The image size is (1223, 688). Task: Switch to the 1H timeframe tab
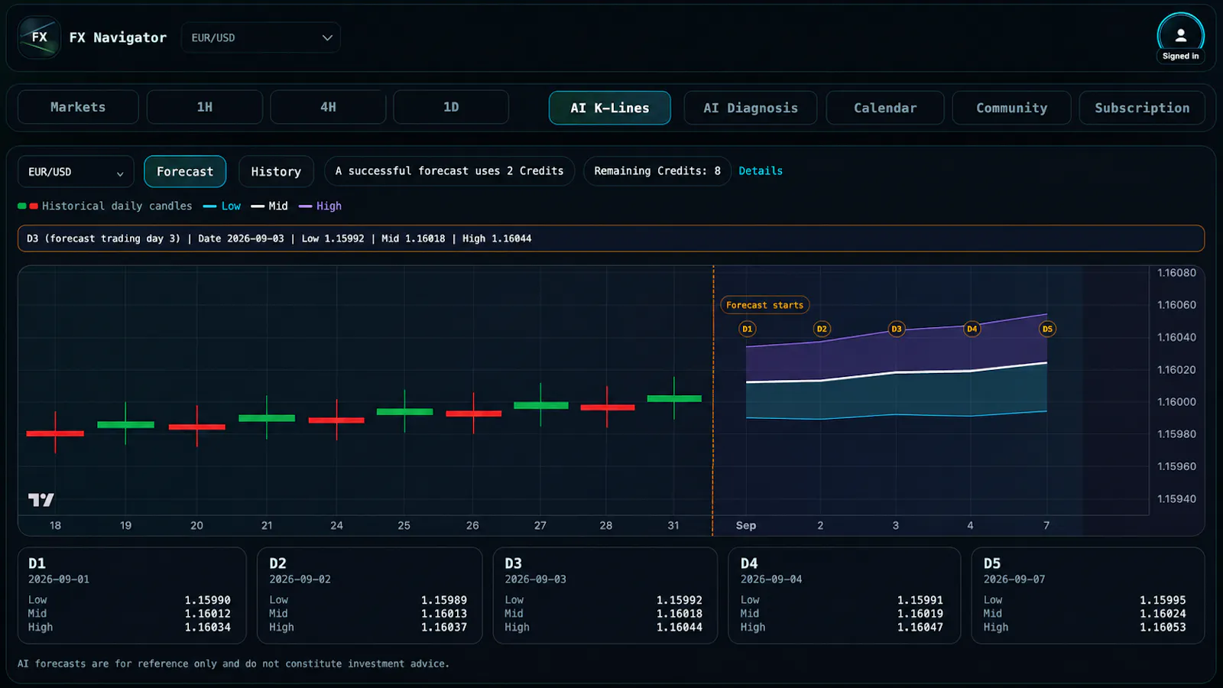point(205,107)
